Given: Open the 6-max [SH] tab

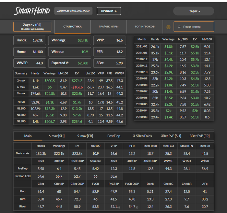Looking at the screenshot, I should [x=56, y=136].
